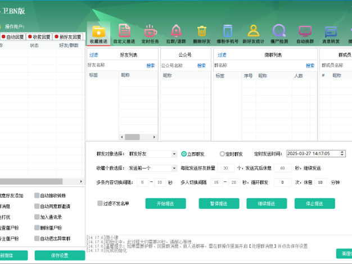This screenshot has height=264, width=352.
Task: Open the 收藏推送 favorites push icon
Action: 98,34
